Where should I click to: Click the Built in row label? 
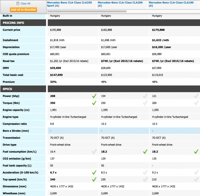point(7,16)
